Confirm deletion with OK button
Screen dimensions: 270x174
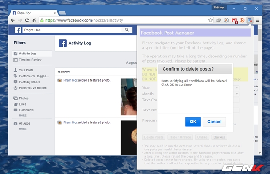point(193,122)
